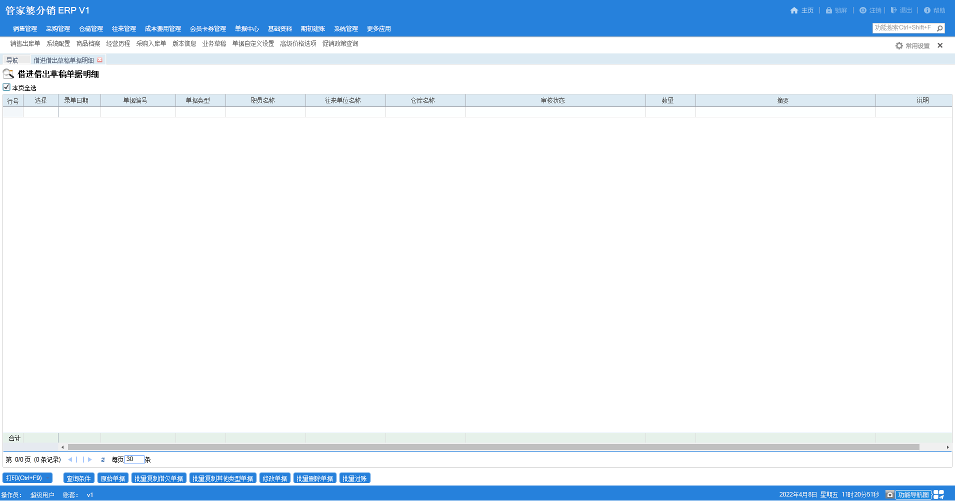Open the 销售管理 menu
This screenshot has width=955, height=503.
click(25, 29)
